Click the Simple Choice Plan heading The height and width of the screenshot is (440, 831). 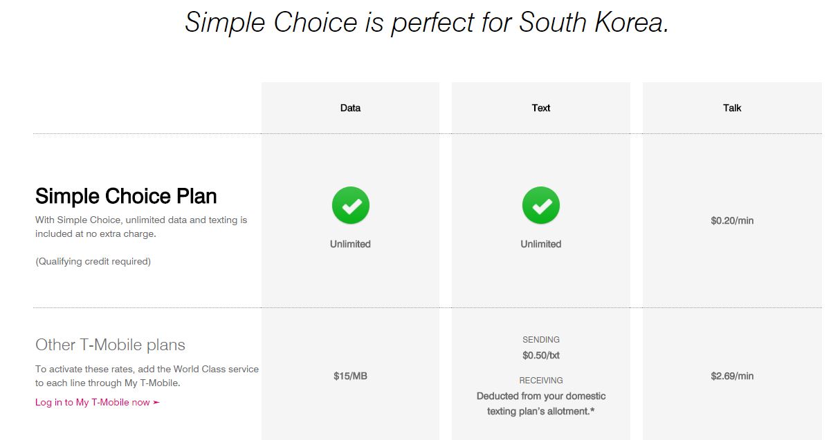126,196
